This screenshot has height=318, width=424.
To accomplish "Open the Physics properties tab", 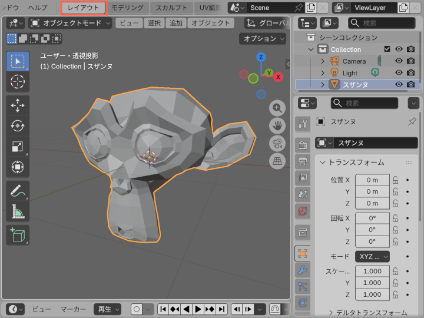I will pyautogui.click(x=303, y=303).
